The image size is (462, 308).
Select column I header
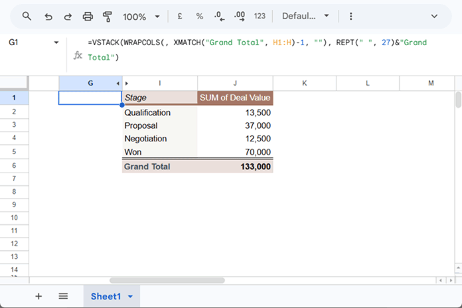coord(160,83)
